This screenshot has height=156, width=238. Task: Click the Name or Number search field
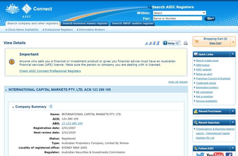[x=177, y=18]
